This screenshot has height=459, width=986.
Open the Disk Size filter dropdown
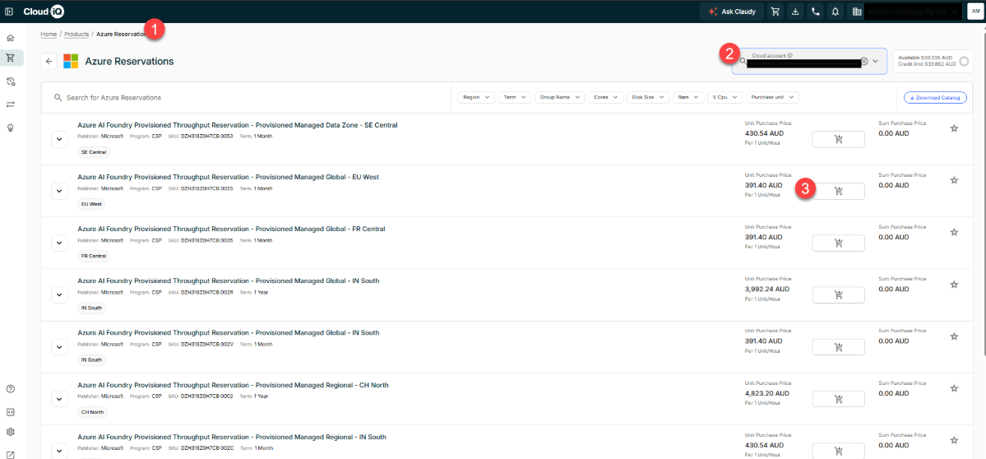pos(648,97)
